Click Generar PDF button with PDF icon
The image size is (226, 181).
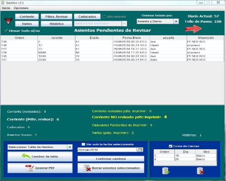pos(40,168)
